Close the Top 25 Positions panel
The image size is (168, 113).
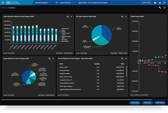point(126,58)
